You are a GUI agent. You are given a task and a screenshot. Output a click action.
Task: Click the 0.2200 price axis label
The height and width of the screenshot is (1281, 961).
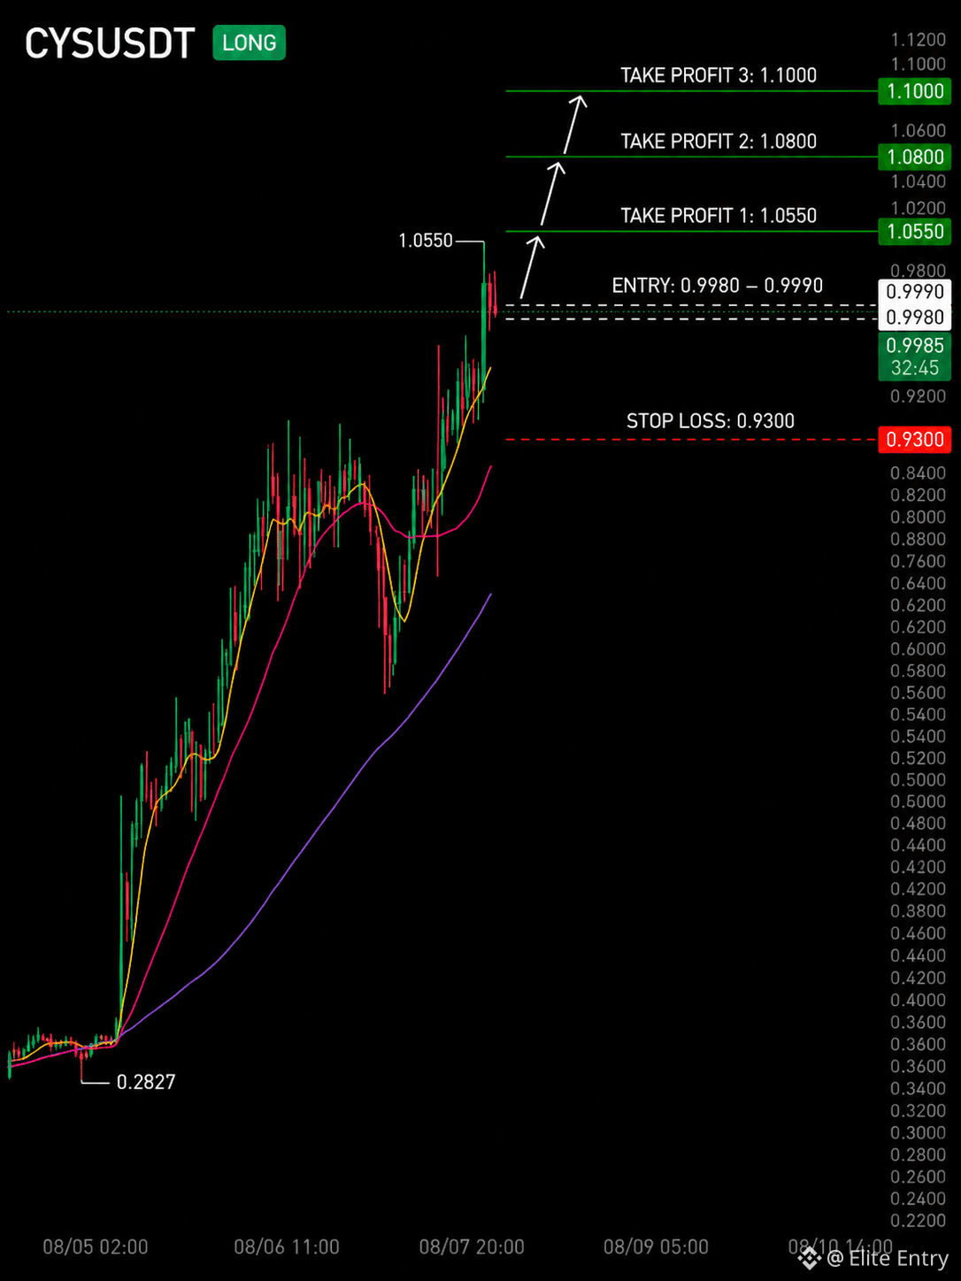(x=919, y=1221)
